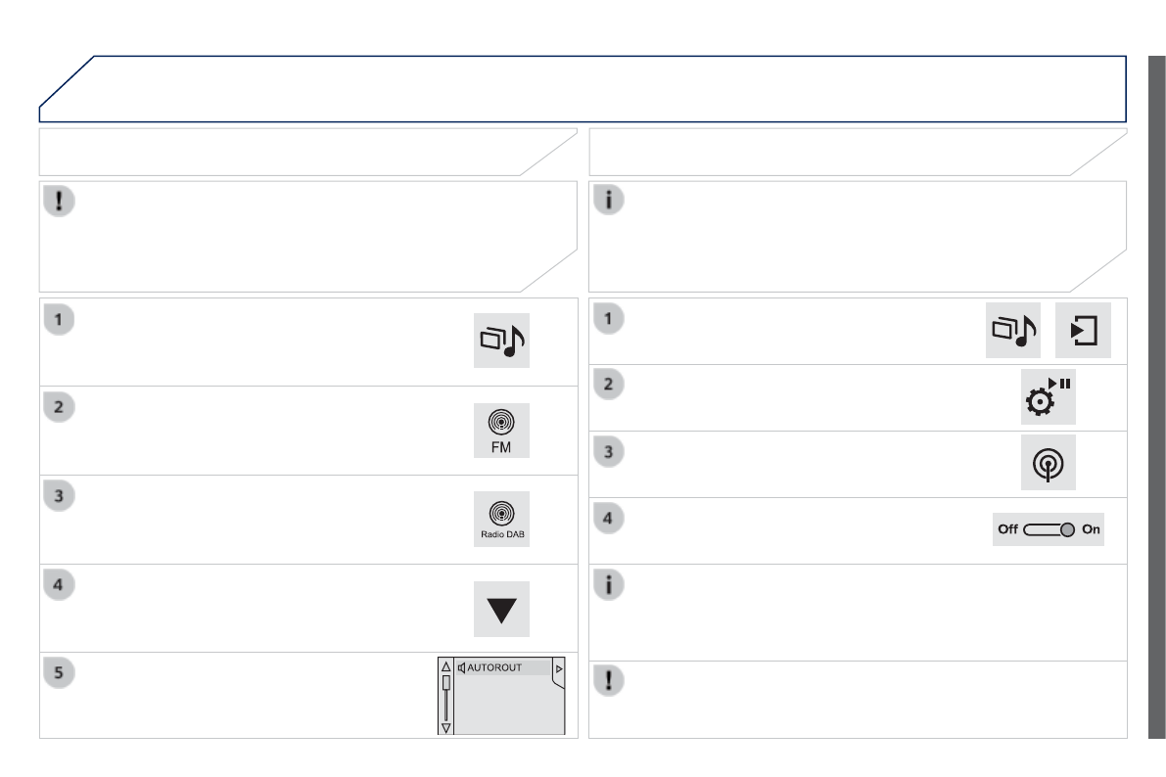Open the gear settings icon with play/pause
This screenshot has height=777, width=1166.
point(1049,397)
